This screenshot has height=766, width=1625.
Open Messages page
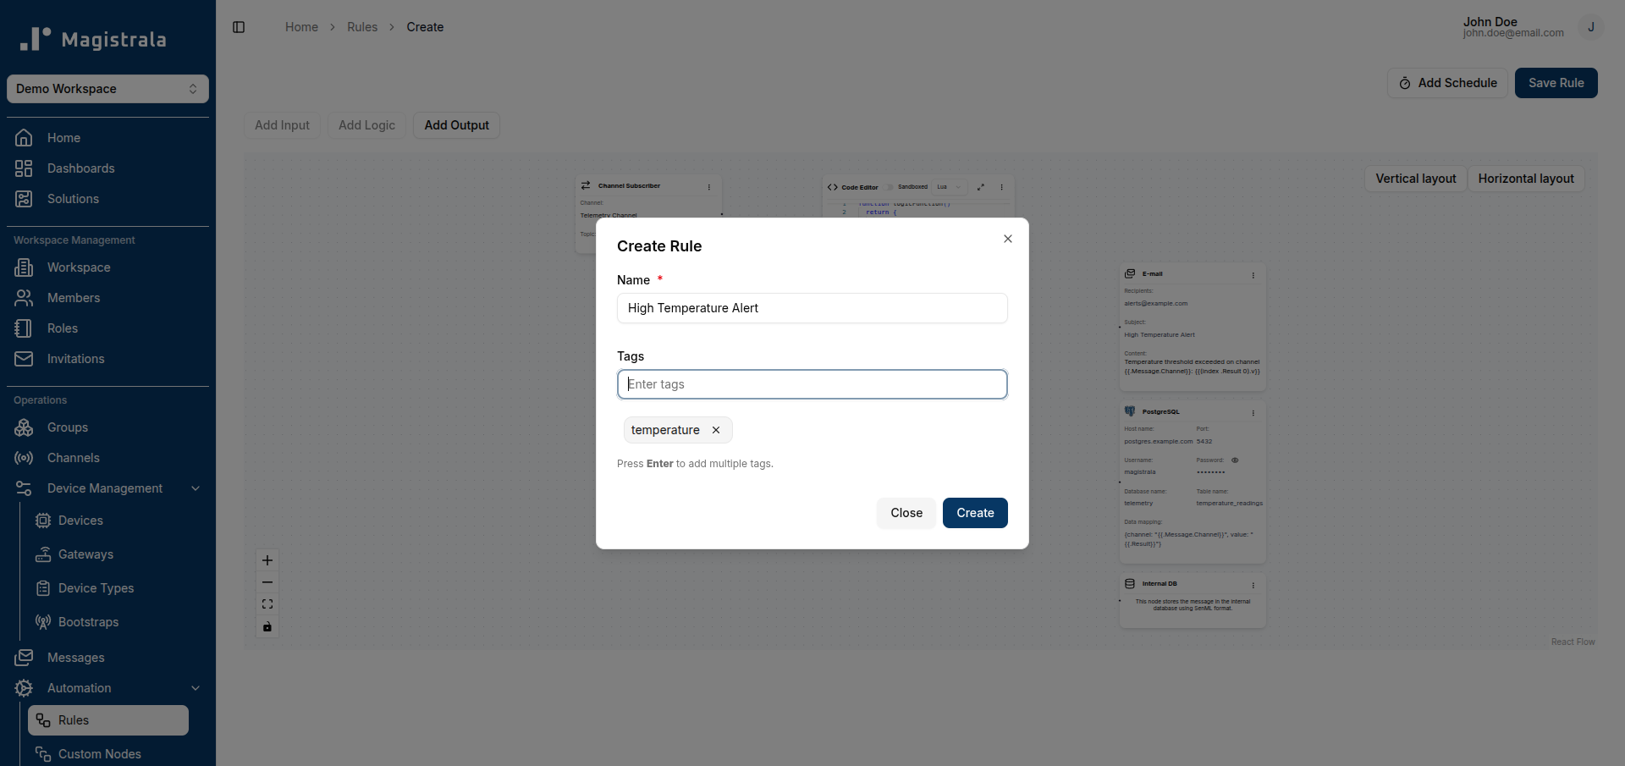pos(107,658)
